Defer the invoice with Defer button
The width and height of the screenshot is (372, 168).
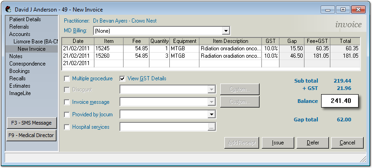tap(313, 143)
